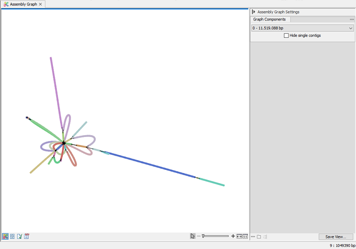Open the history view icon with checkmark

[x=20, y=236]
